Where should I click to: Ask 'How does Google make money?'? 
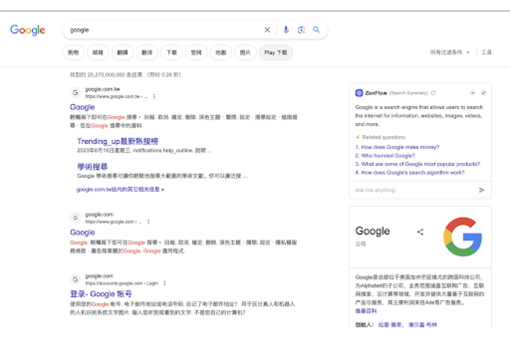397,147
